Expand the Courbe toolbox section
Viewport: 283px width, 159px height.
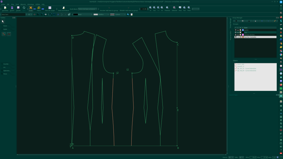(x=6, y=64)
